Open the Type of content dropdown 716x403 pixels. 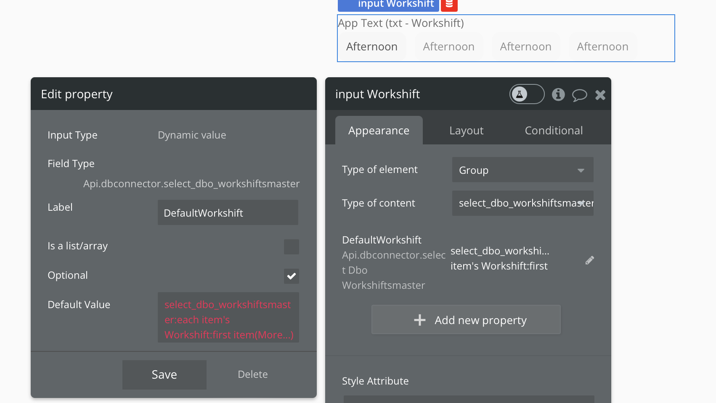pyautogui.click(x=522, y=203)
